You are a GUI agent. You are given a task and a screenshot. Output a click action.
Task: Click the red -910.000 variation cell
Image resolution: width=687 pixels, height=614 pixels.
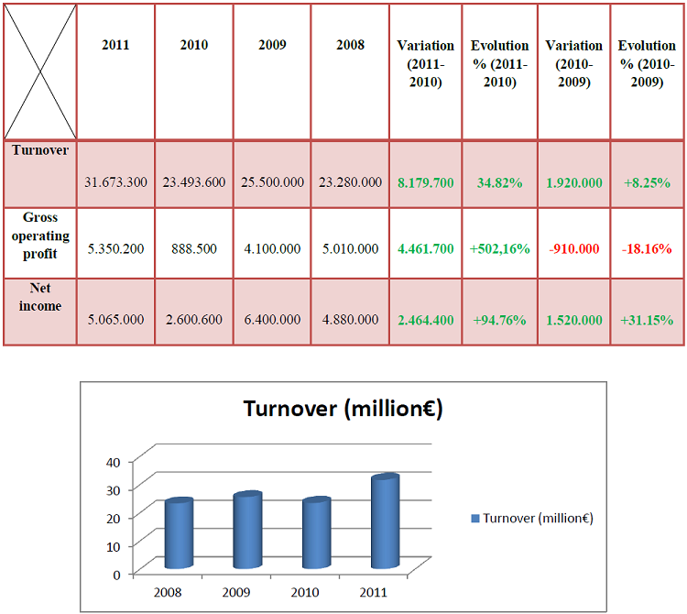point(574,249)
